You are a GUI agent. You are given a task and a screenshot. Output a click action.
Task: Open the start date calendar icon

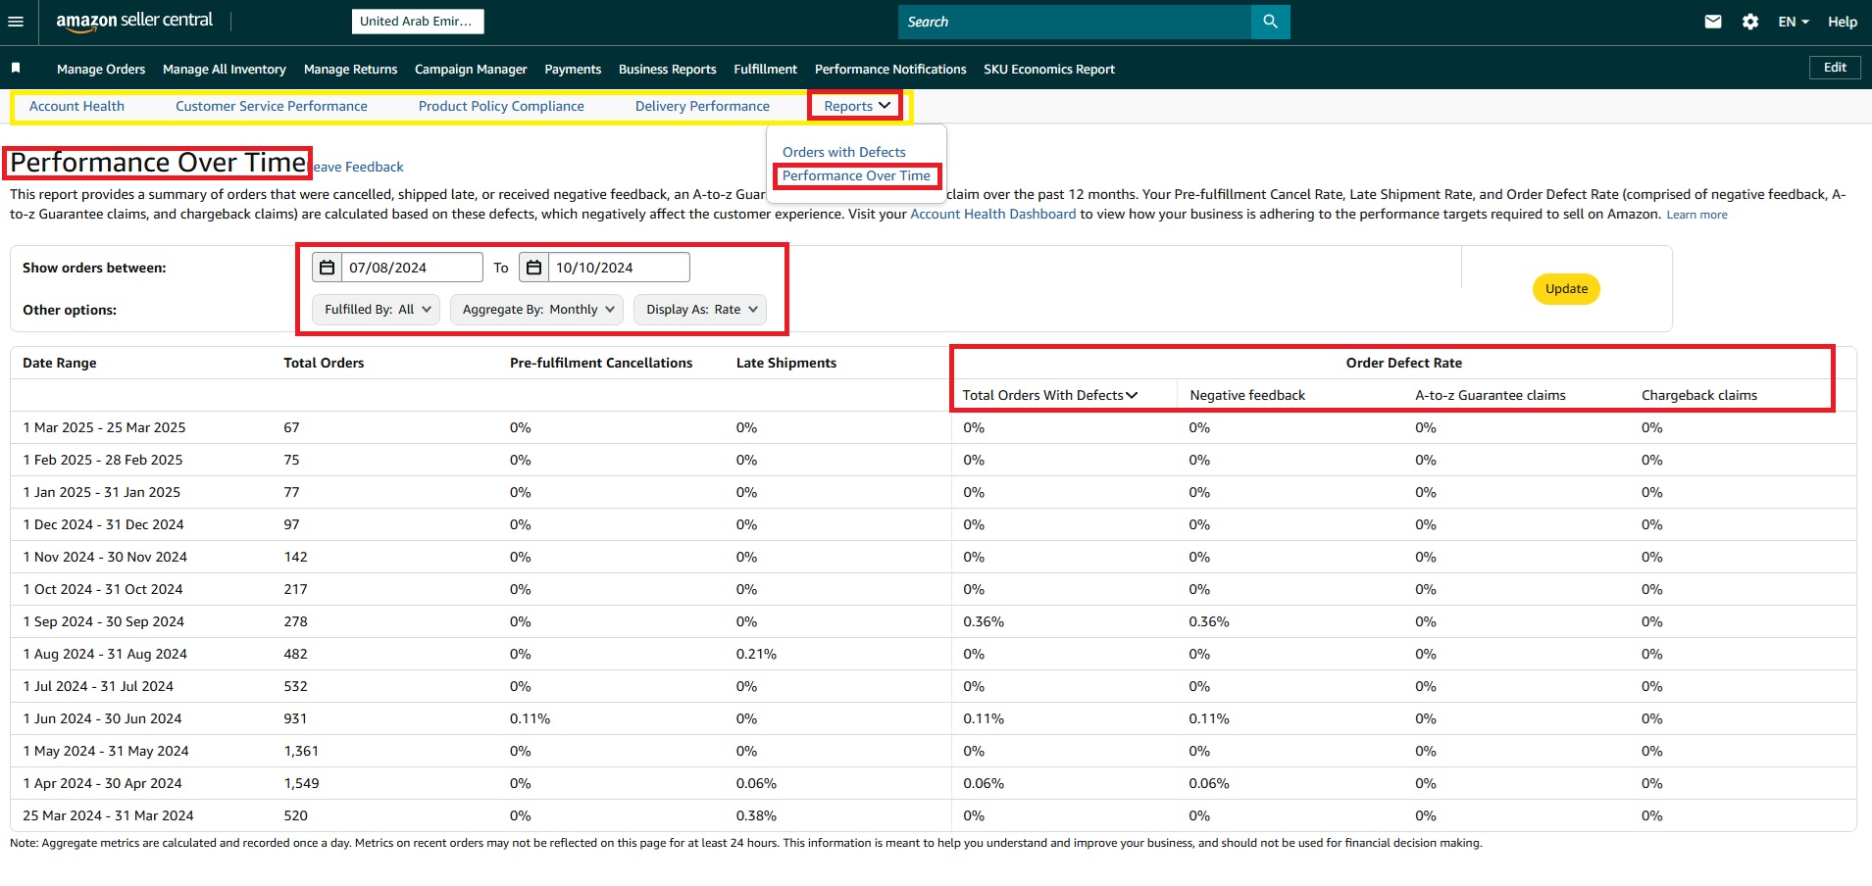[x=328, y=268]
